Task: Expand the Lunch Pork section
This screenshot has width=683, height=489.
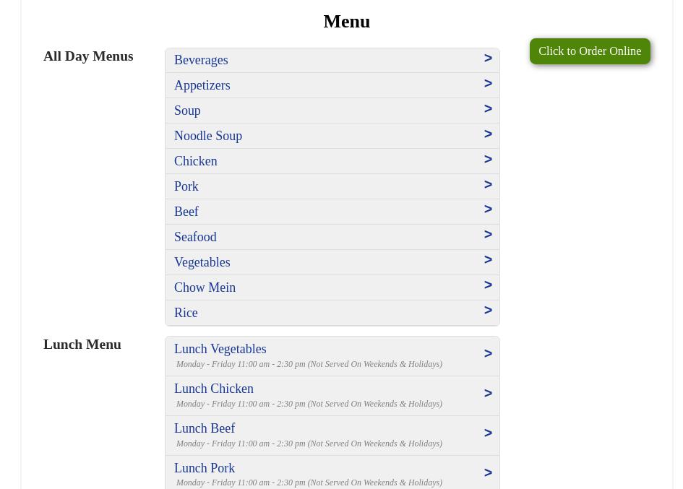Action: click(x=205, y=468)
